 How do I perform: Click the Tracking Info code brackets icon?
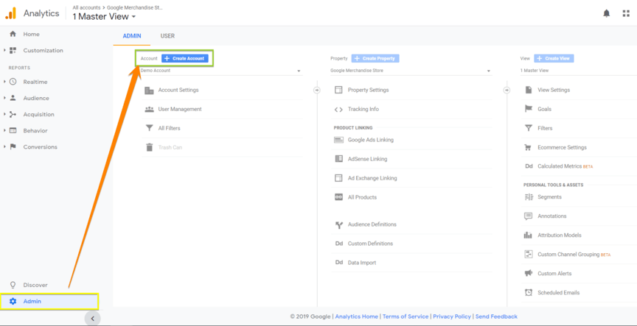pyautogui.click(x=338, y=109)
